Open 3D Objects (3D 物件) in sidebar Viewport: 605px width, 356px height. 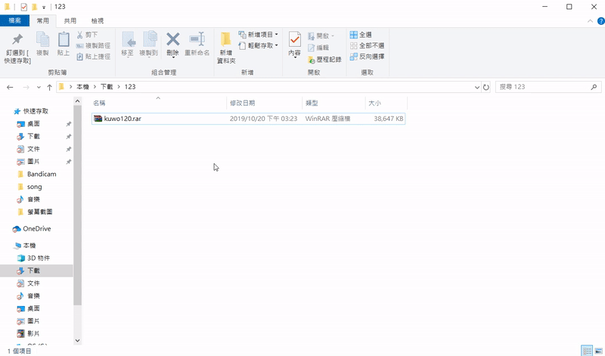[39, 258]
